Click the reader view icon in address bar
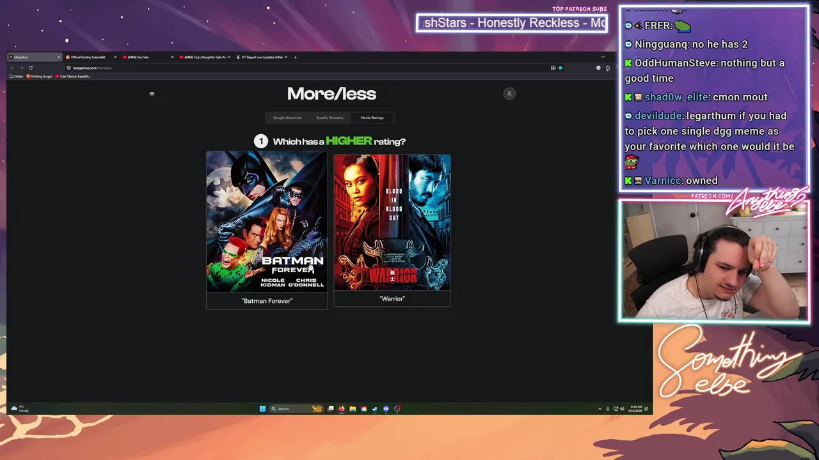This screenshot has width=819, height=460. [x=553, y=68]
